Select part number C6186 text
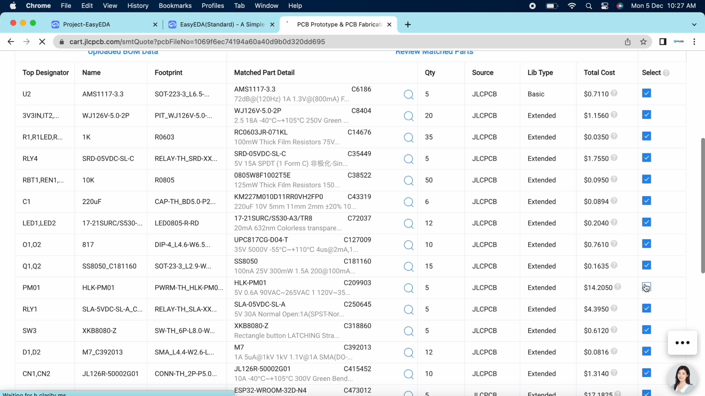Image resolution: width=705 pixels, height=396 pixels. [x=361, y=89]
